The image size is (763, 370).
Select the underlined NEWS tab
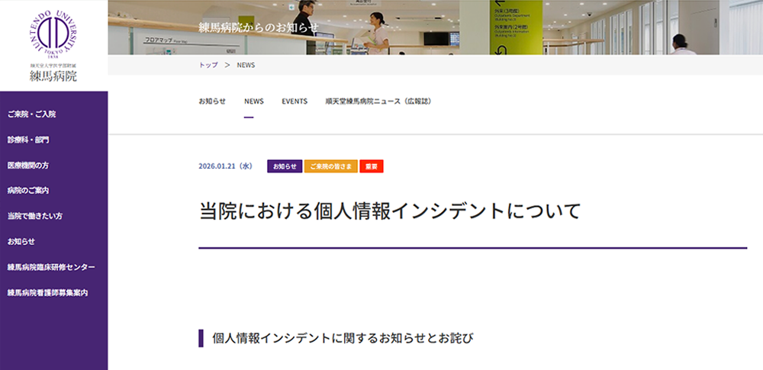(253, 101)
